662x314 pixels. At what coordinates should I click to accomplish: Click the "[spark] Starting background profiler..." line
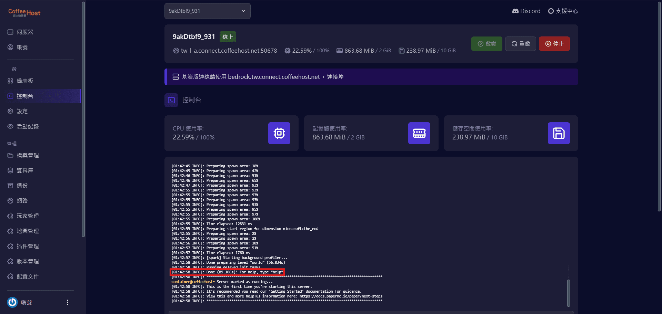229,258
